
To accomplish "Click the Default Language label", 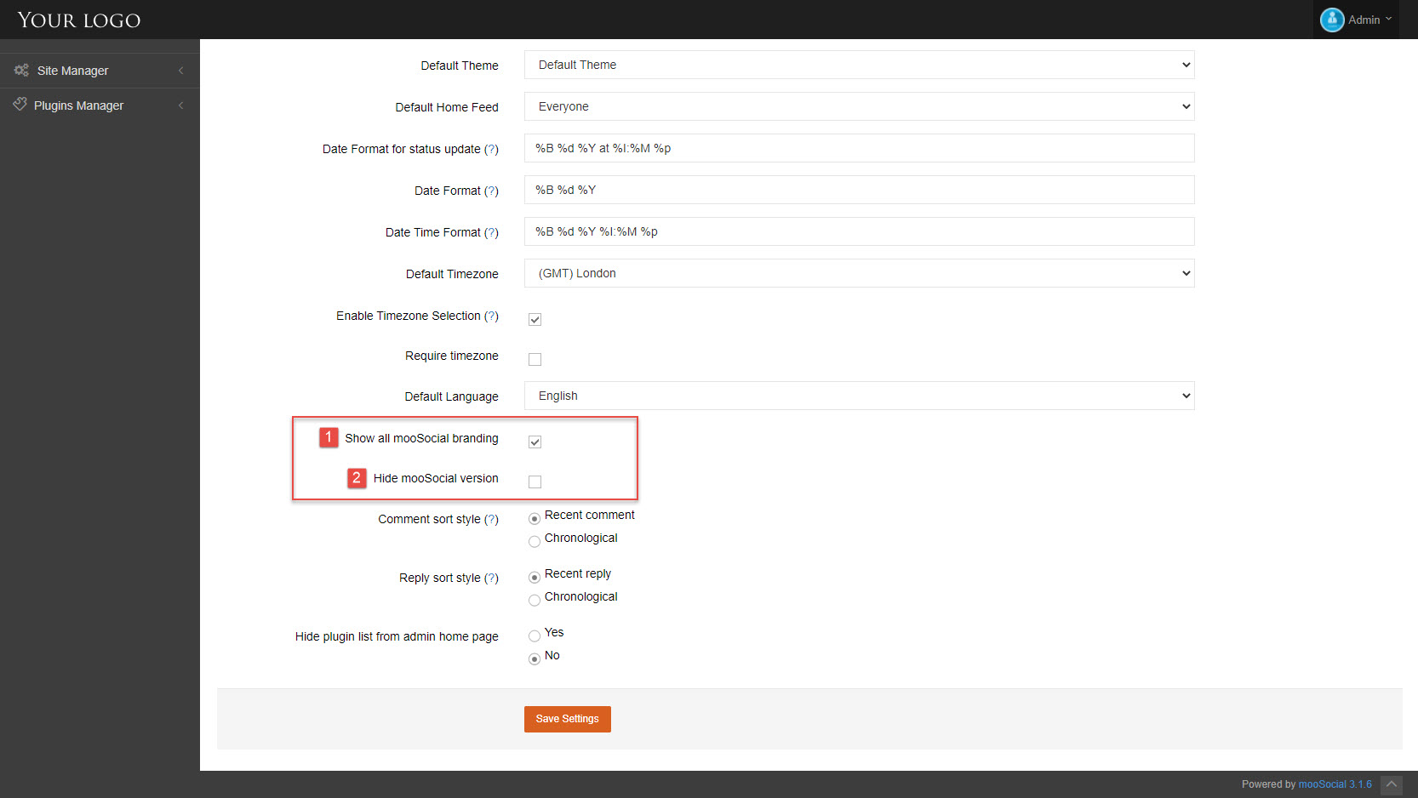I will point(452,396).
